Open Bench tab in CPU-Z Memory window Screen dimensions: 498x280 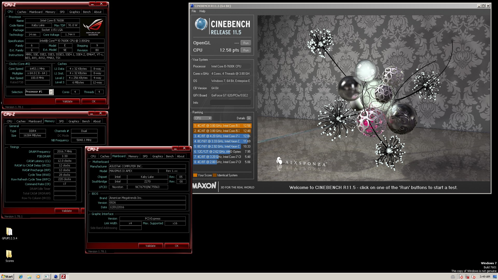click(x=86, y=121)
